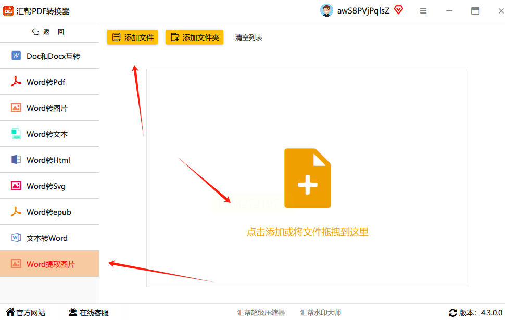Image resolution: width=505 pixels, height=320 pixels.
Task: Click the text 点击添加或将文件拖拽到这里
Action: tap(308, 232)
